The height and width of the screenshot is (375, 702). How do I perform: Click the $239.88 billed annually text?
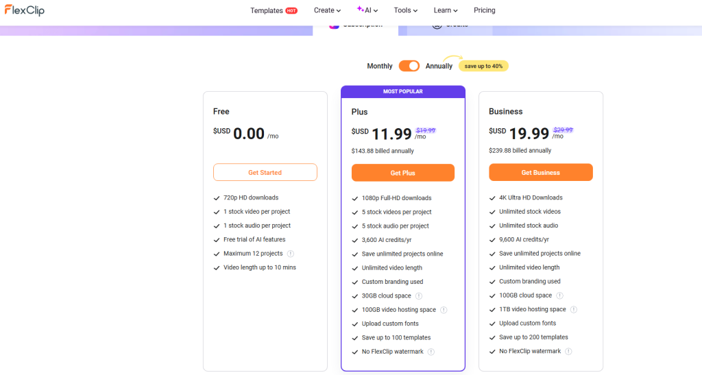(520, 150)
